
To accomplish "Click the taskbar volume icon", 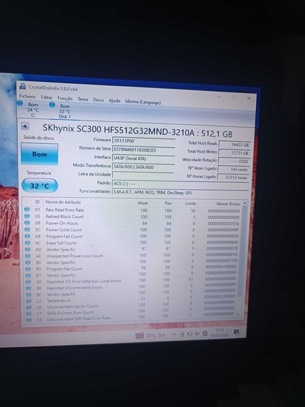I will [197, 334].
